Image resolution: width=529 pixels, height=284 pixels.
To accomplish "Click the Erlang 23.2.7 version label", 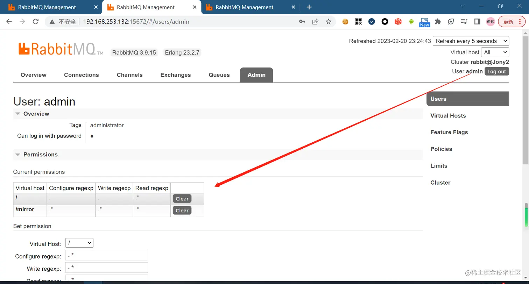I will pos(182,52).
